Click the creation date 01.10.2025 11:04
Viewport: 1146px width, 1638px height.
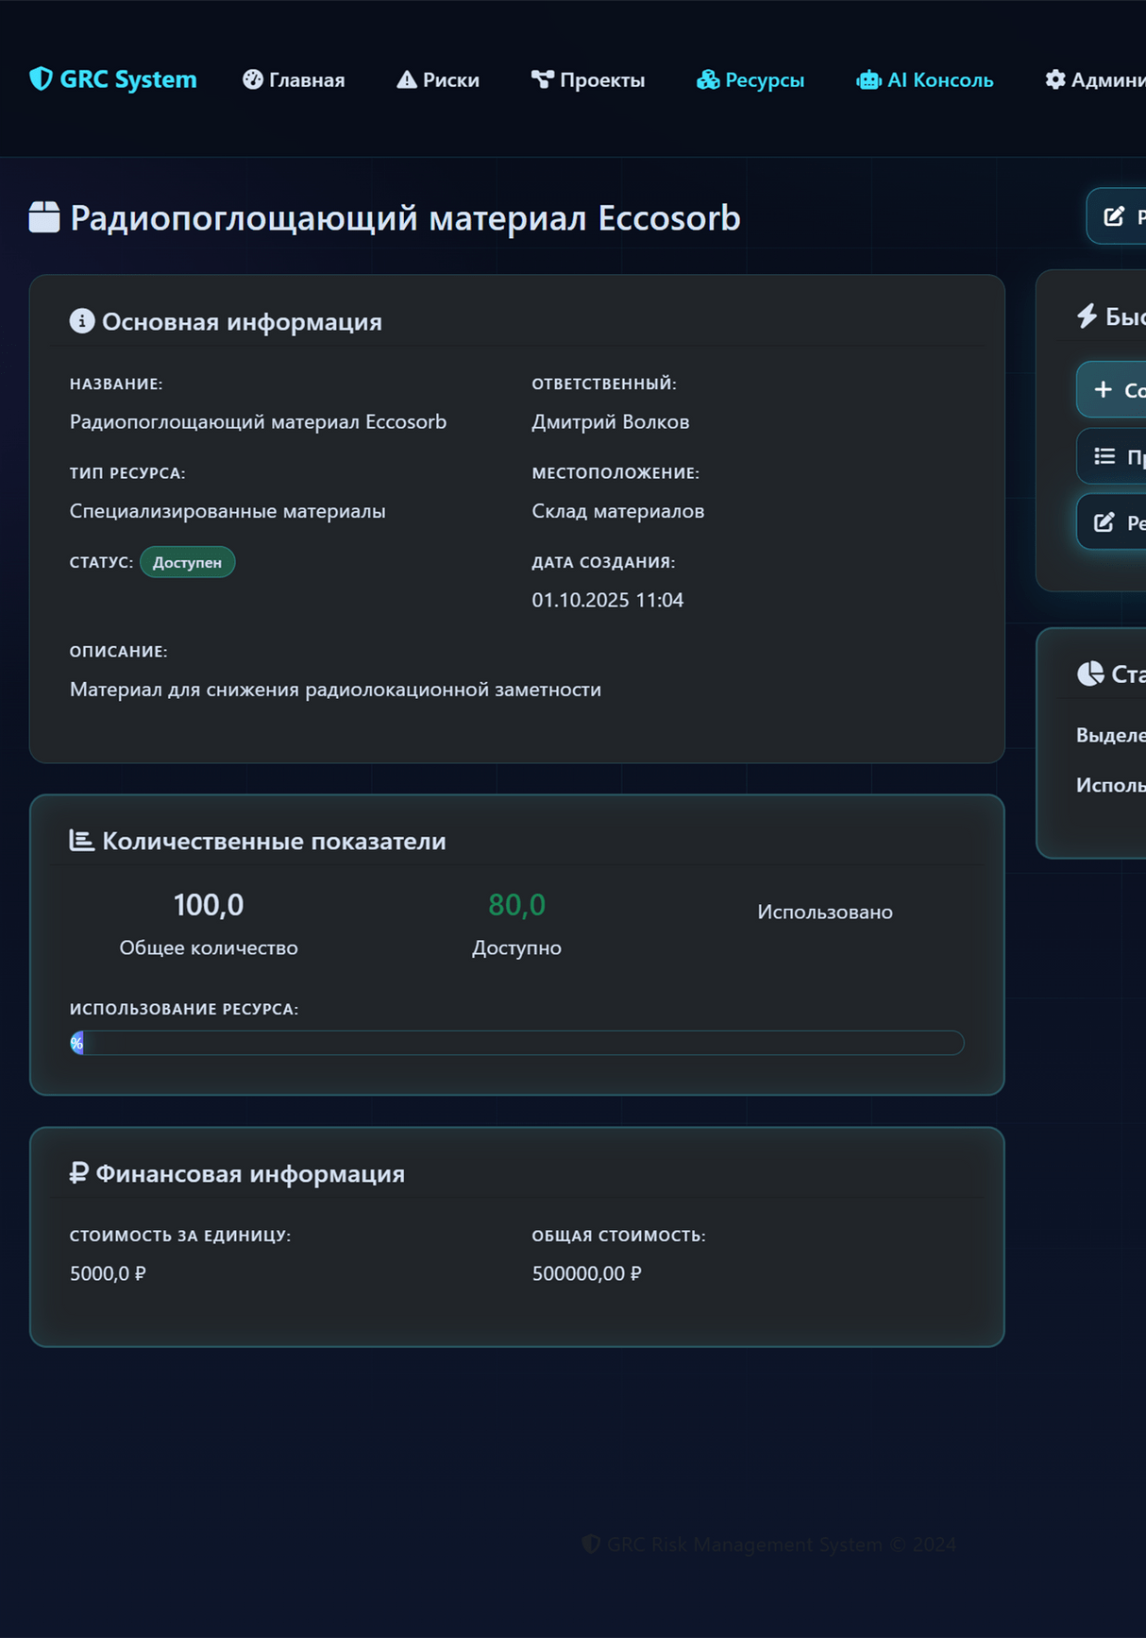pyautogui.click(x=608, y=600)
